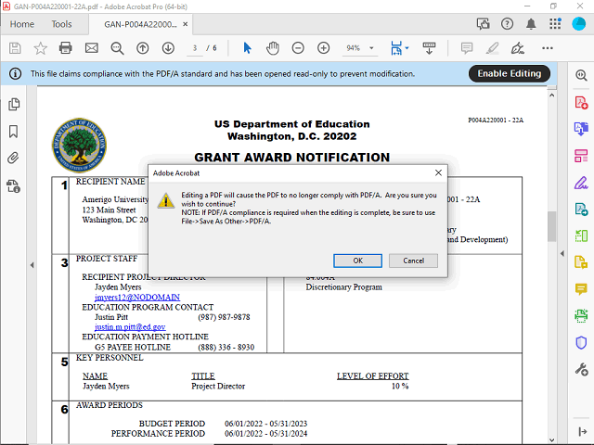Open yellow Comment tool in right pane
This screenshot has height=445, width=594.
tap(581, 289)
